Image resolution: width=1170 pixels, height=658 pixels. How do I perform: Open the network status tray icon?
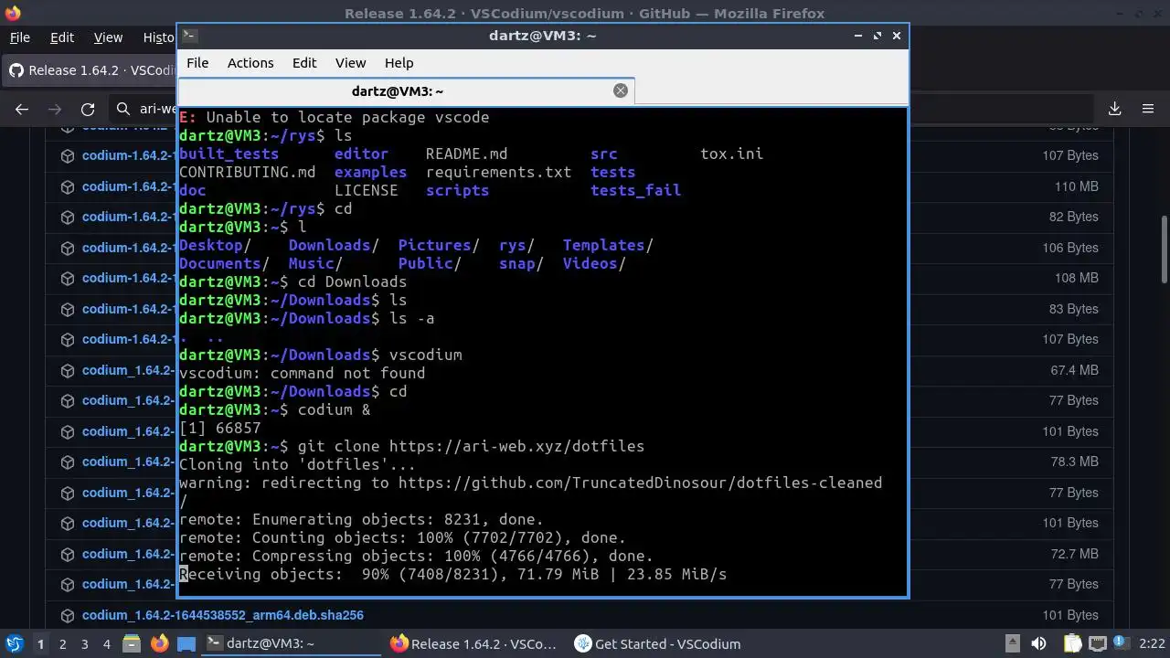point(1098,643)
